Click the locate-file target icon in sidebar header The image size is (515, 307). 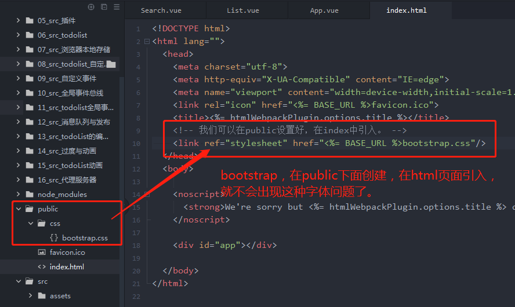pos(91,7)
